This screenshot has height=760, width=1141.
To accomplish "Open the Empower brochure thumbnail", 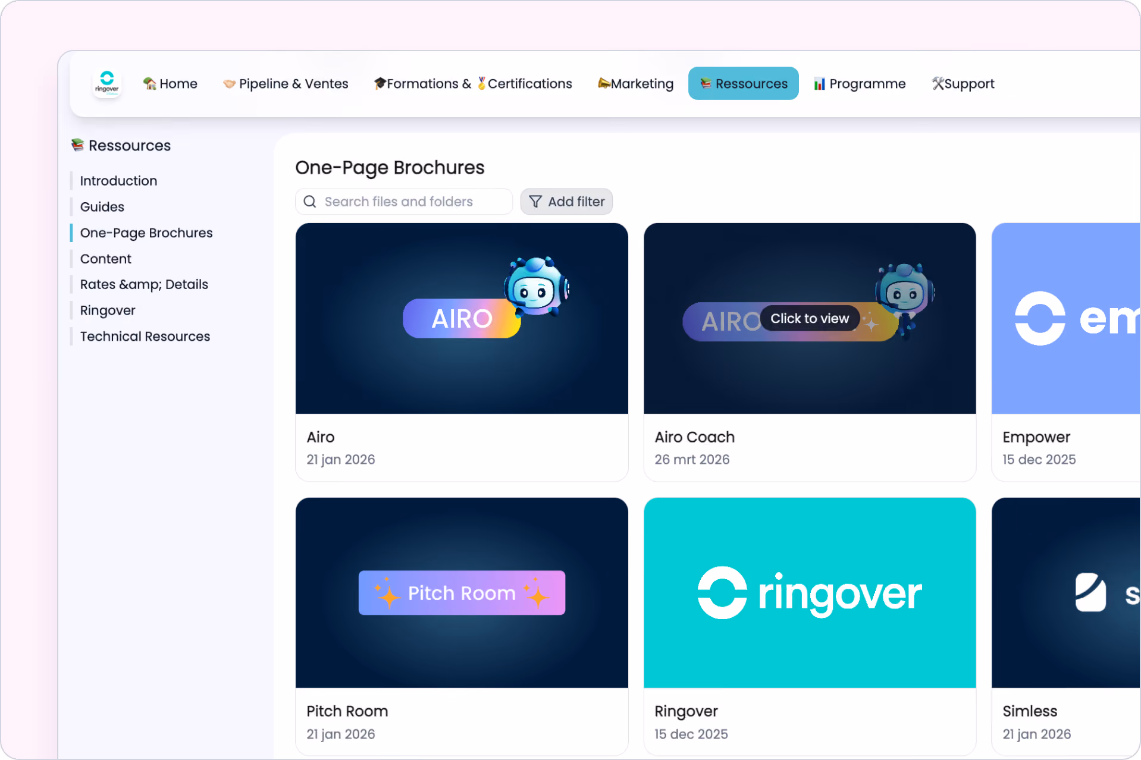I will [x=1066, y=319].
